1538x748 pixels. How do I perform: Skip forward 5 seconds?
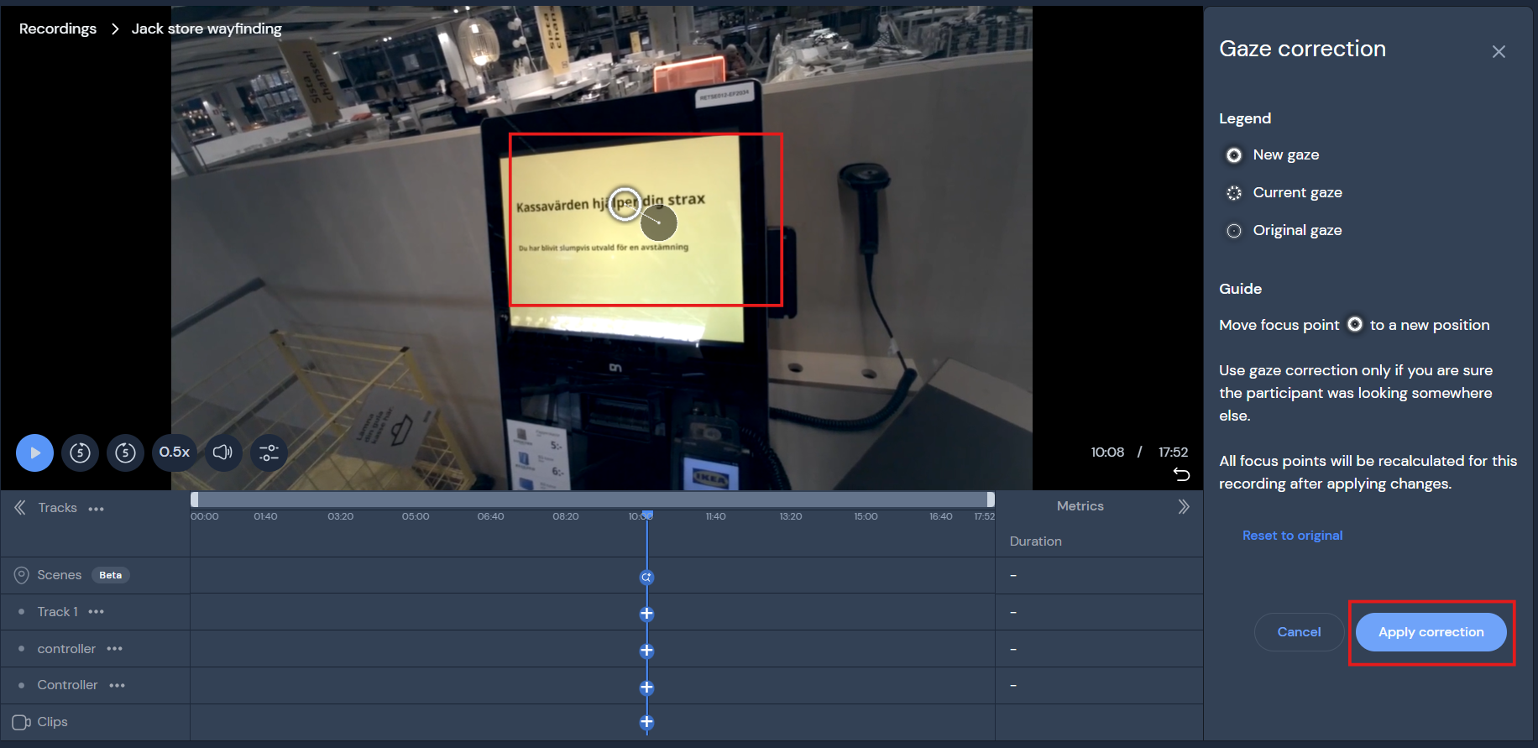click(x=125, y=452)
